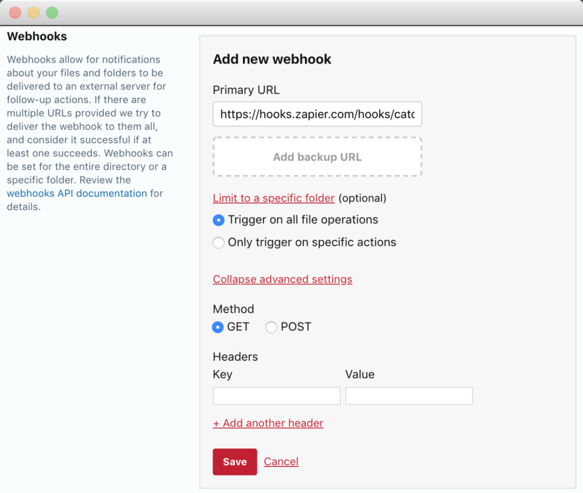Cancel adding the webhook
Viewport: 583px width, 493px height.
coord(281,462)
